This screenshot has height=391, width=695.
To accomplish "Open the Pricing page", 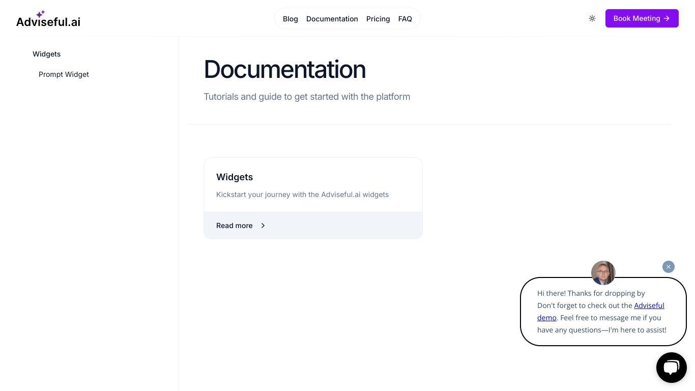I will click(378, 19).
